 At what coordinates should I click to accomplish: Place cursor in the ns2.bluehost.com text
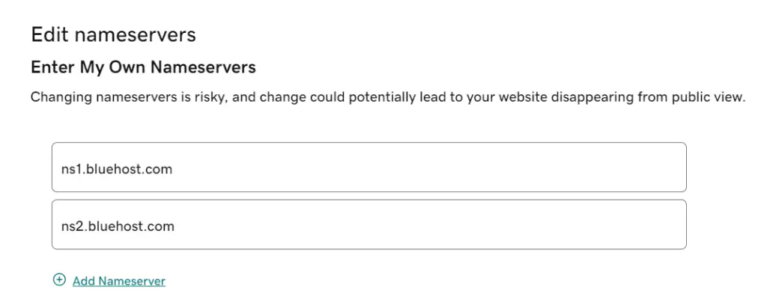pyautogui.click(x=118, y=226)
